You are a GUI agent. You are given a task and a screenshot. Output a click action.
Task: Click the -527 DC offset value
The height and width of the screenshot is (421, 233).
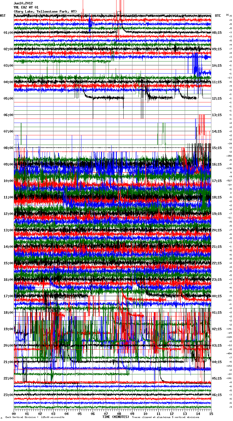coord(229,181)
